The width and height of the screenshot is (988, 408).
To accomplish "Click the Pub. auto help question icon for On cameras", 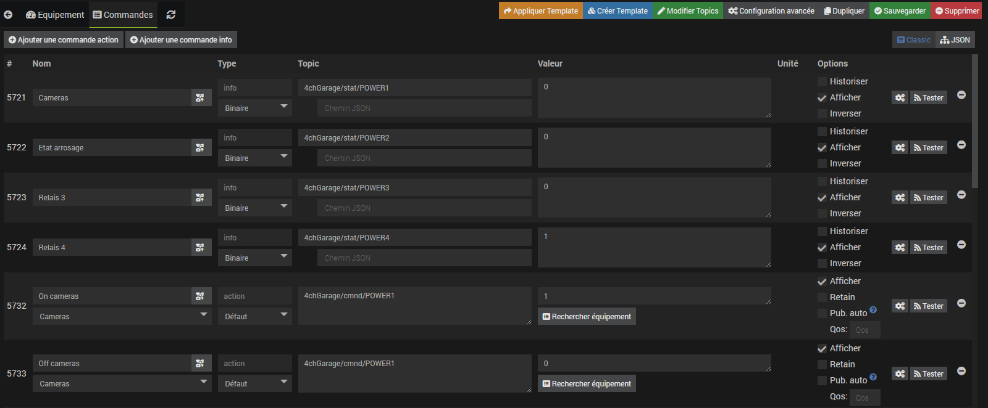I will (873, 310).
